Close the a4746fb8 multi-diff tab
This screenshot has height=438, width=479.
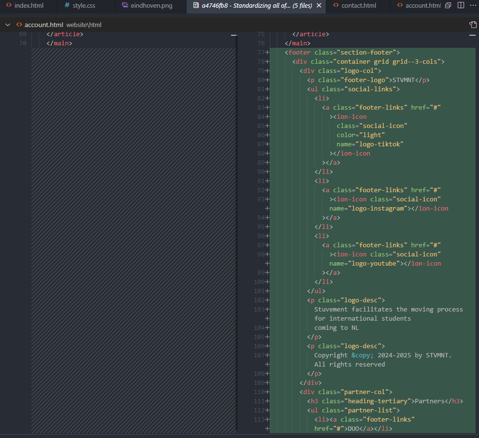319,6
